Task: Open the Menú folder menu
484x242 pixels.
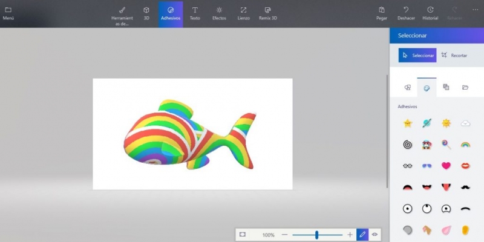Action: [8, 13]
